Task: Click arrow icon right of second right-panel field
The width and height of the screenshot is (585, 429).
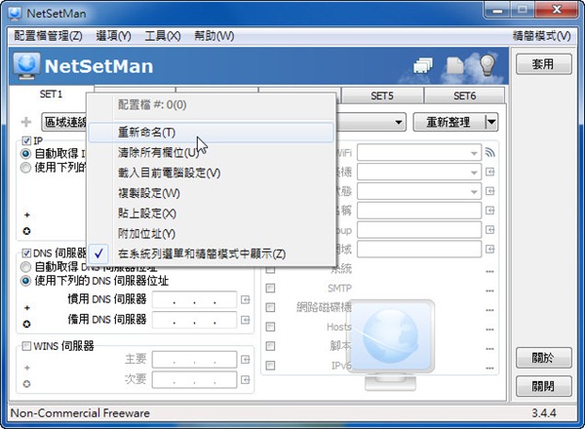Action: [x=489, y=172]
